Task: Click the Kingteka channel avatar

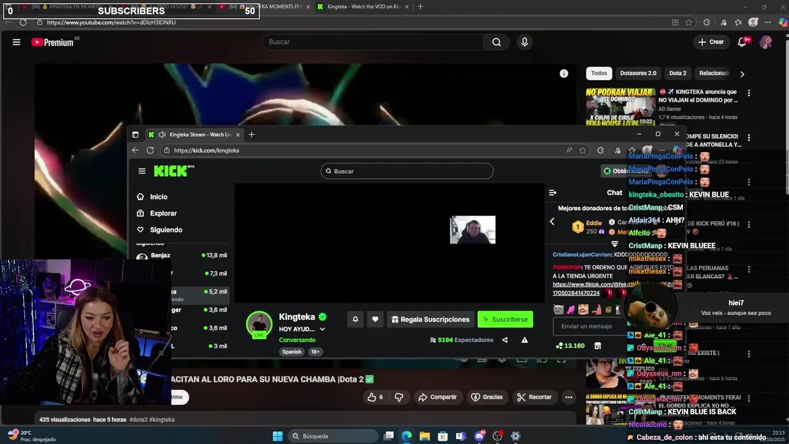Action: (259, 325)
